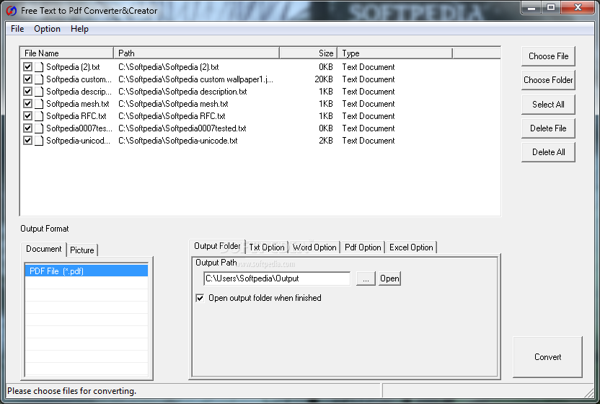The width and height of the screenshot is (600, 404).
Task: Click the Open output folder button
Action: coord(389,278)
